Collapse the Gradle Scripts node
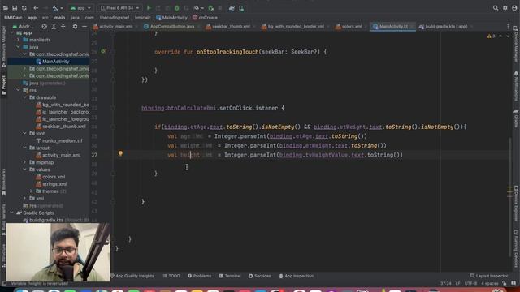Image resolution: width=520 pixels, height=292 pixels. [x=12, y=213]
